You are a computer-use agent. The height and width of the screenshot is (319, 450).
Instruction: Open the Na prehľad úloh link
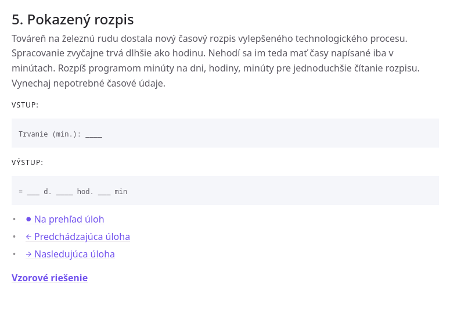coord(69,219)
